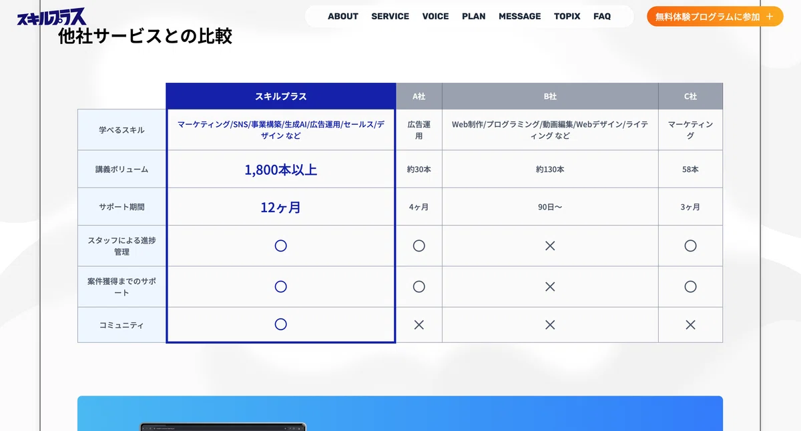
Task: Click the 約130本 cell
Action: coord(550,169)
